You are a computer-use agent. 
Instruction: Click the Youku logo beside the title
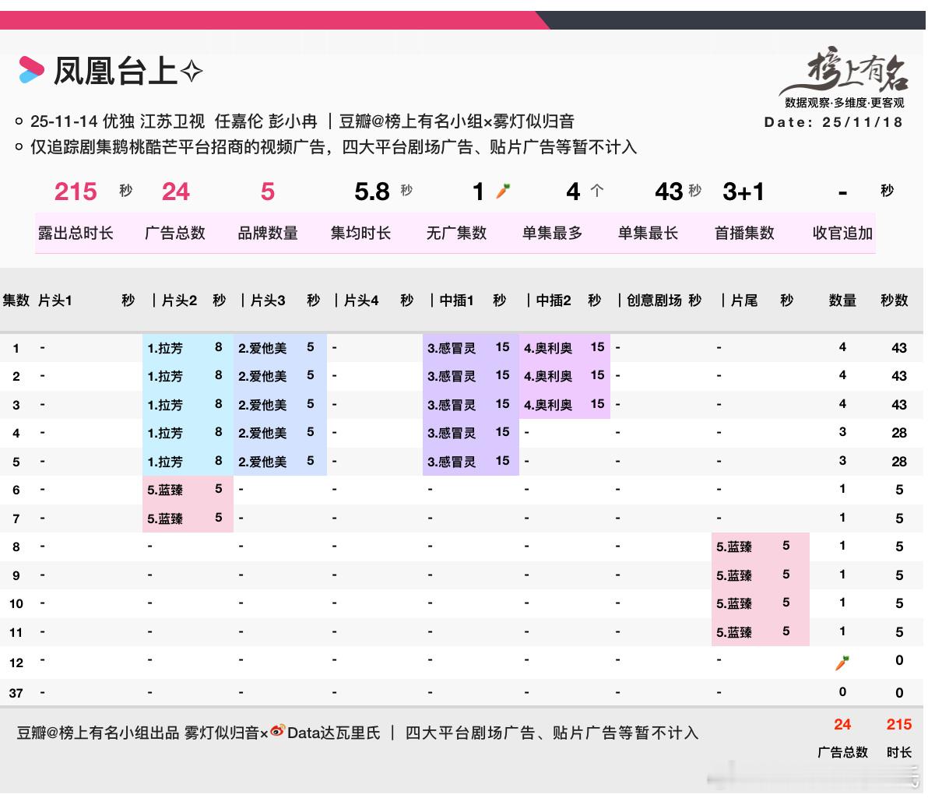click(x=31, y=70)
